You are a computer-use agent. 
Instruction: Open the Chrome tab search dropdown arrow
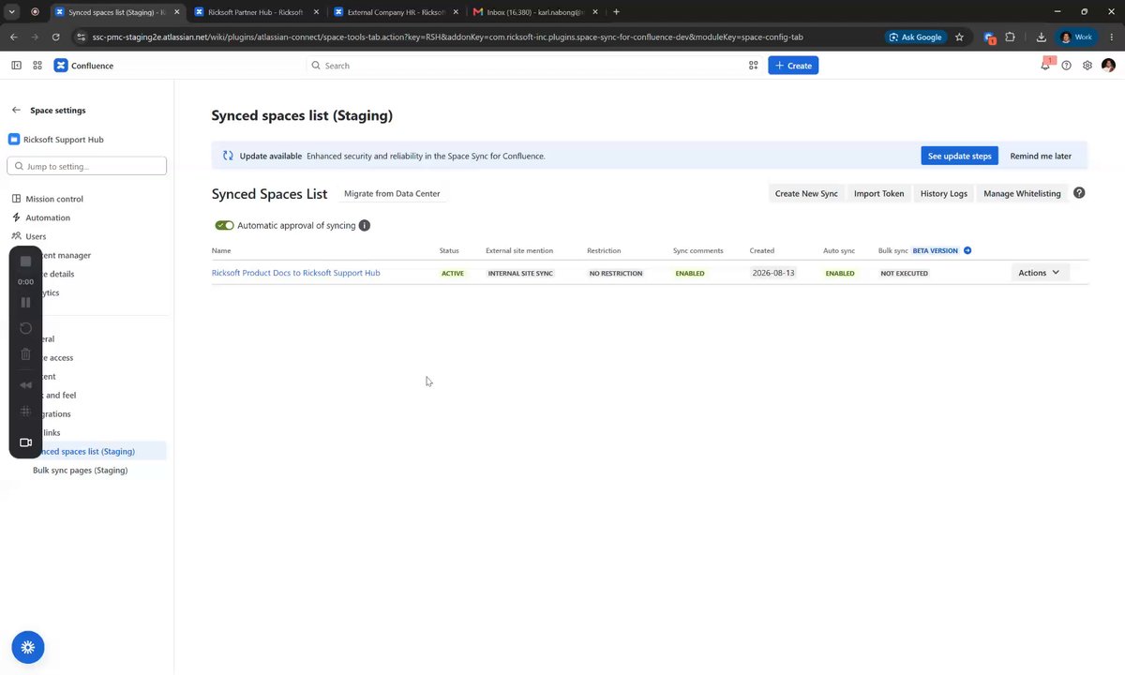(x=12, y=11)
